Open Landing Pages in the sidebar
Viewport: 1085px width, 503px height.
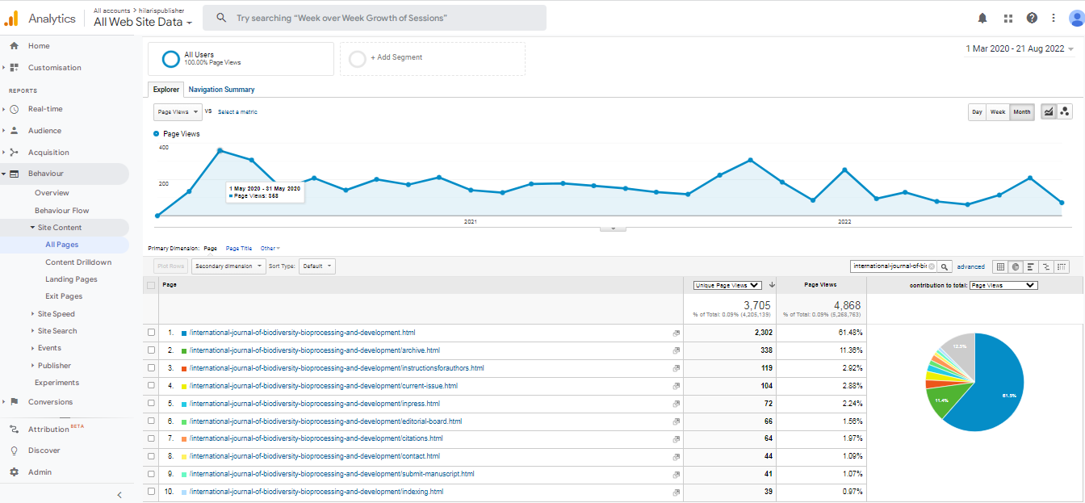(x=71, y=279)
